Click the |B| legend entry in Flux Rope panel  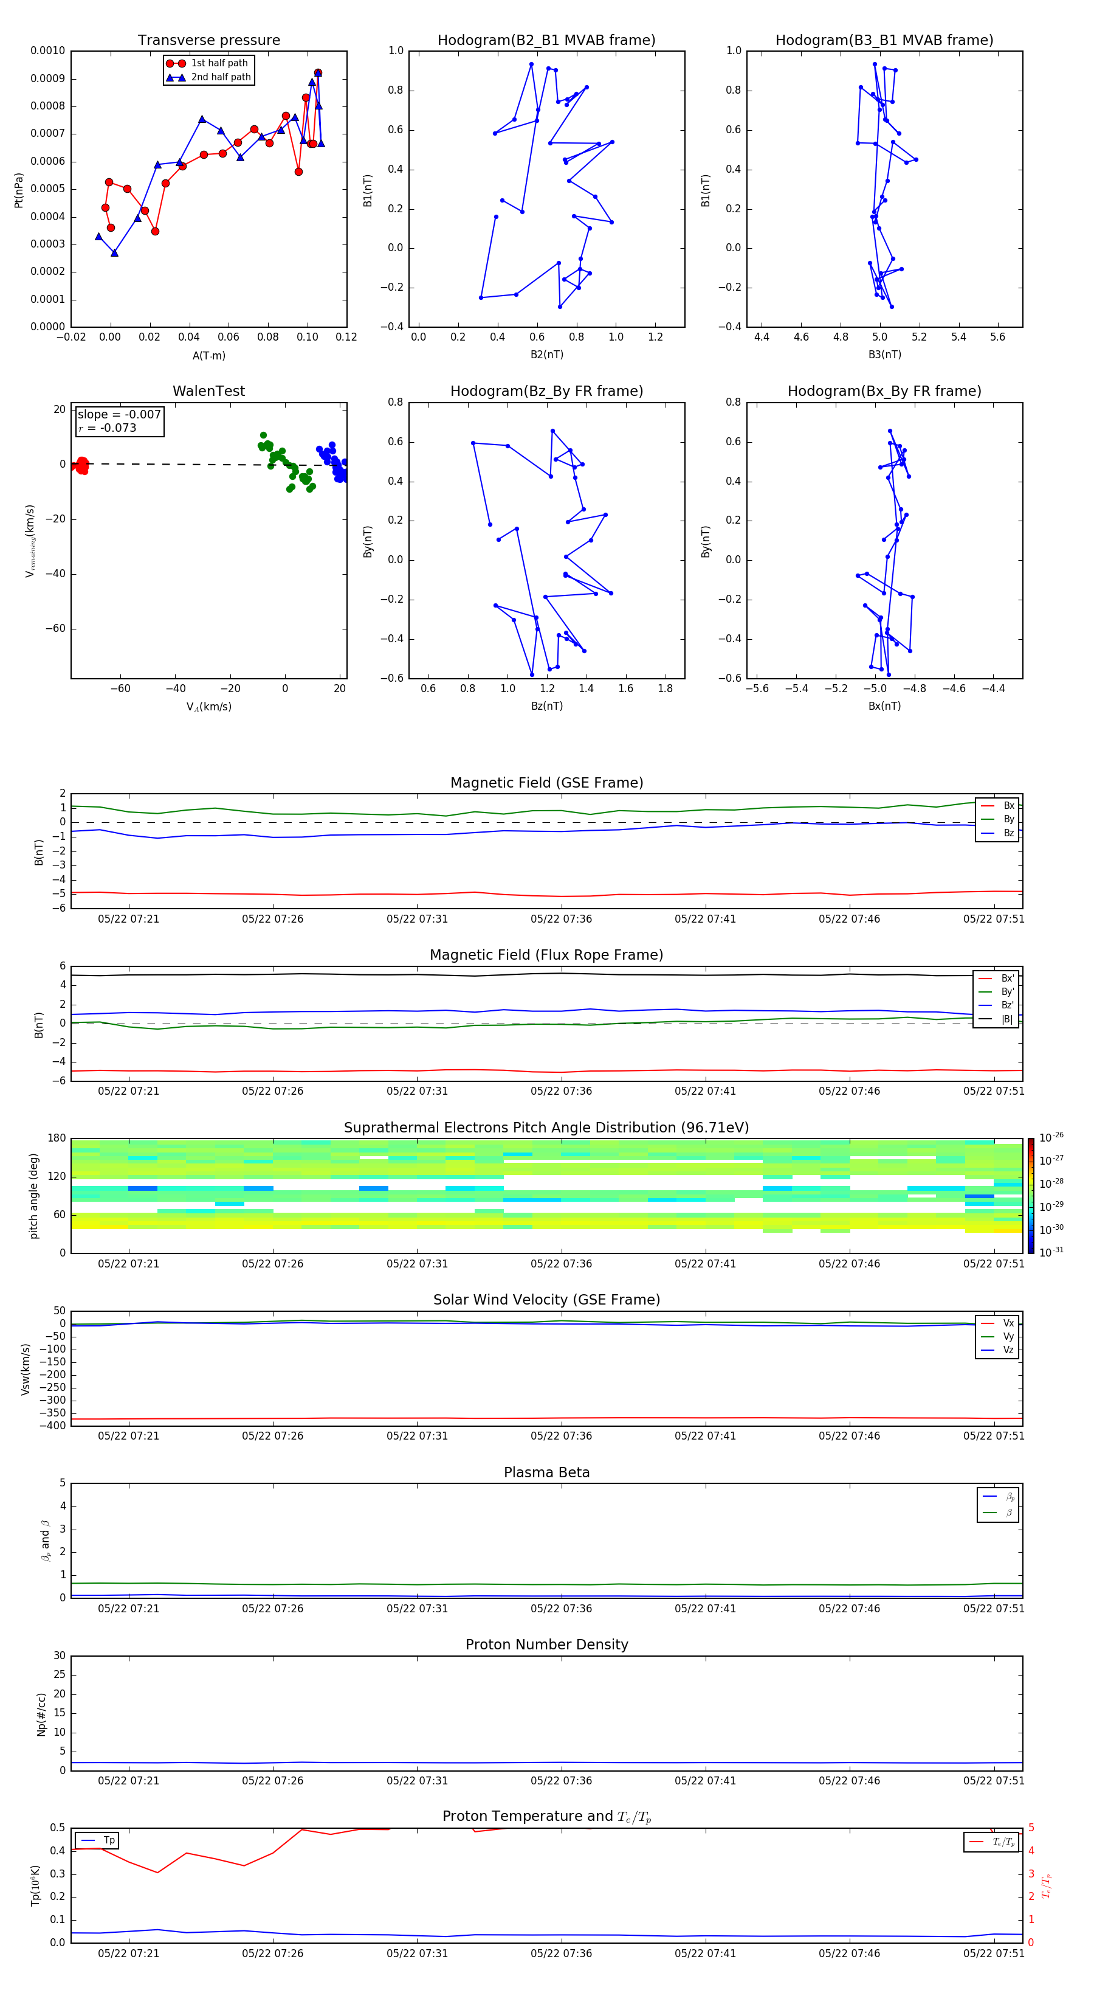click(997, 1019)
